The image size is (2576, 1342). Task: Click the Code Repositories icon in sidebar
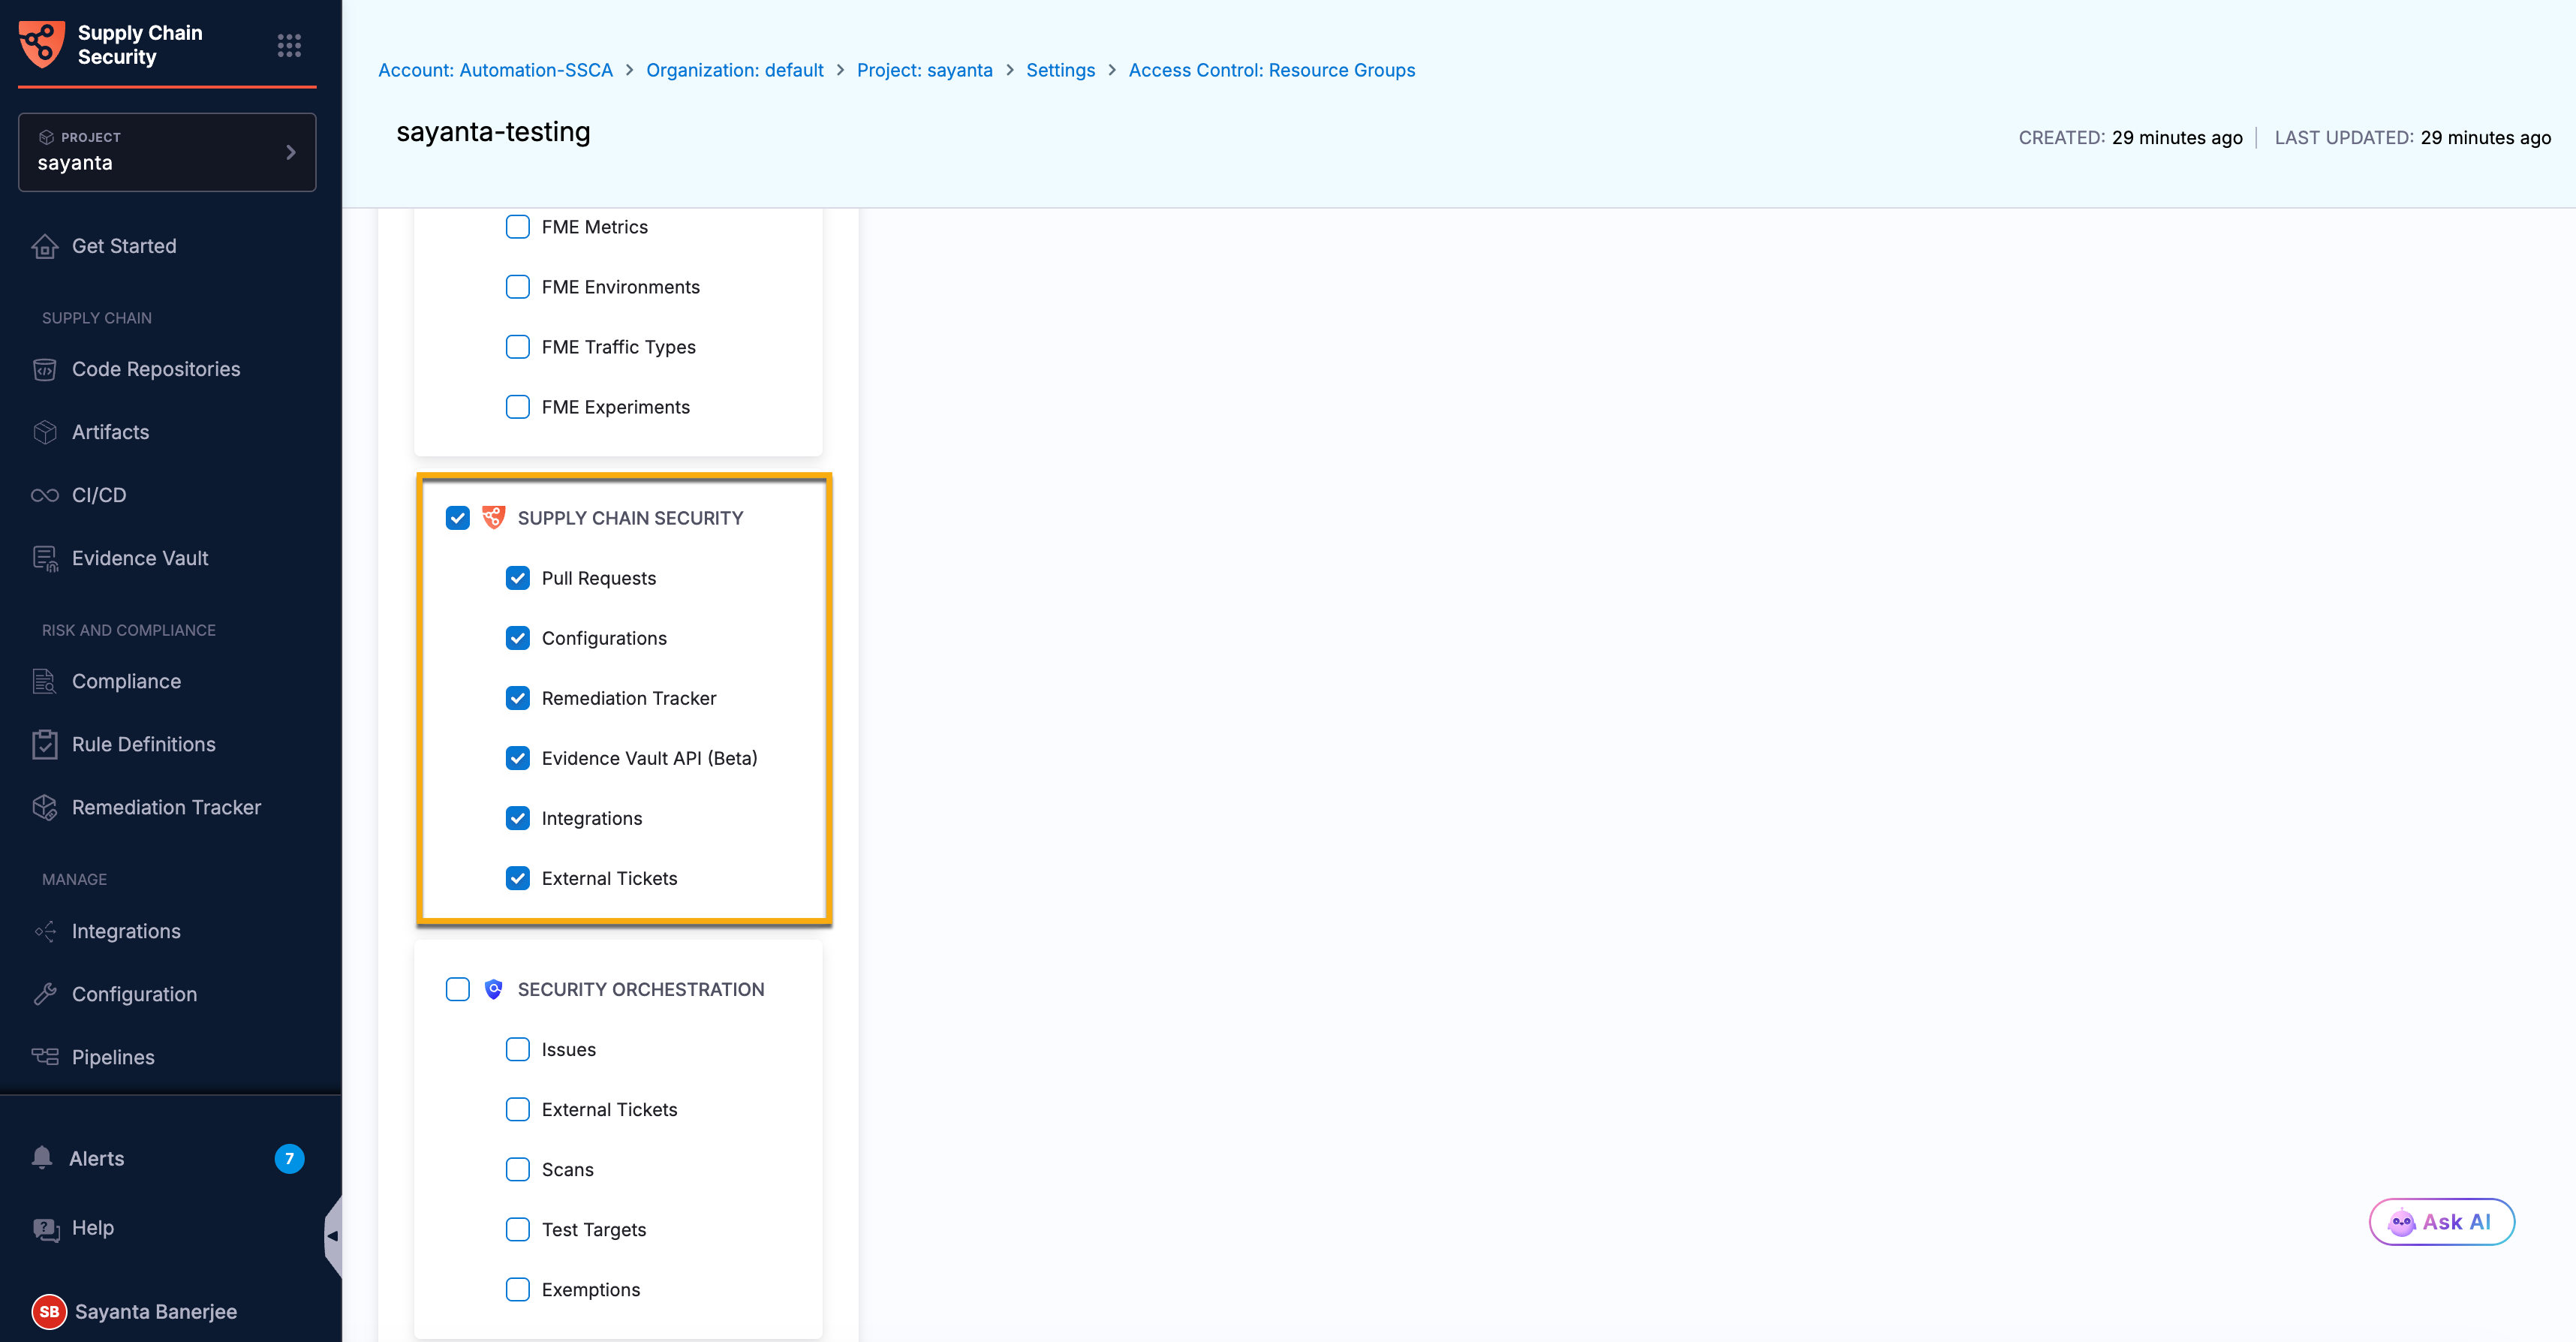(x=45, y=369)
